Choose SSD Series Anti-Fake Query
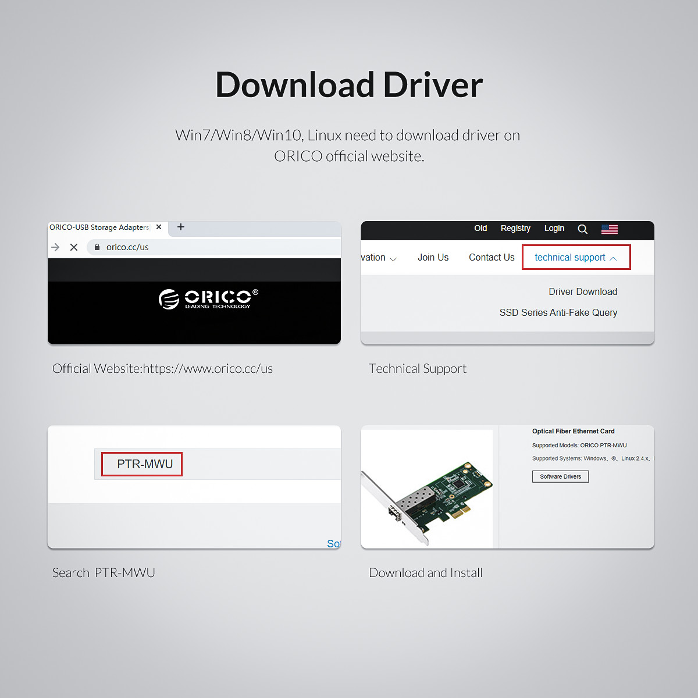 click(558, 312)
